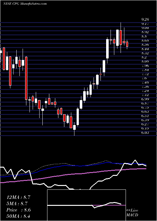Viewport: 157px width, 221px height.
Task: Click the 50MA : 8.4 readout
Action: tap(18, 216)
